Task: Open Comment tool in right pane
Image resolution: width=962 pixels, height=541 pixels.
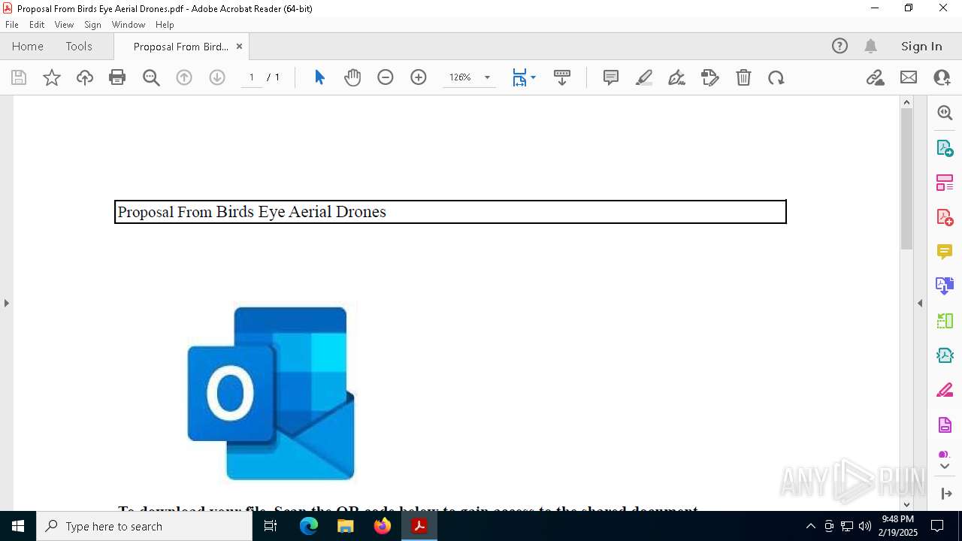Action: [945, 252]
